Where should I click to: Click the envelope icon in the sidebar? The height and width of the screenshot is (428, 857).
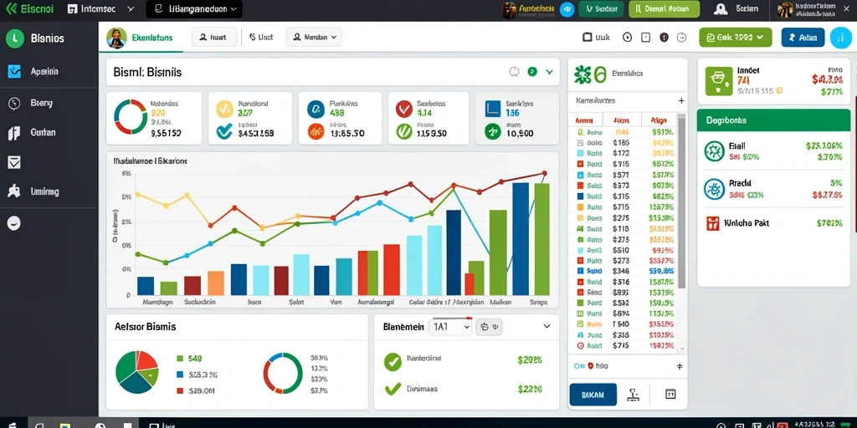point(14,162)
